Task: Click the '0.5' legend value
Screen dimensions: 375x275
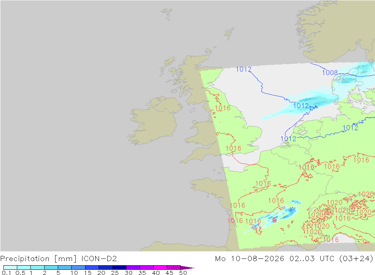Action: pyautogui.click(x=20, y=273)
